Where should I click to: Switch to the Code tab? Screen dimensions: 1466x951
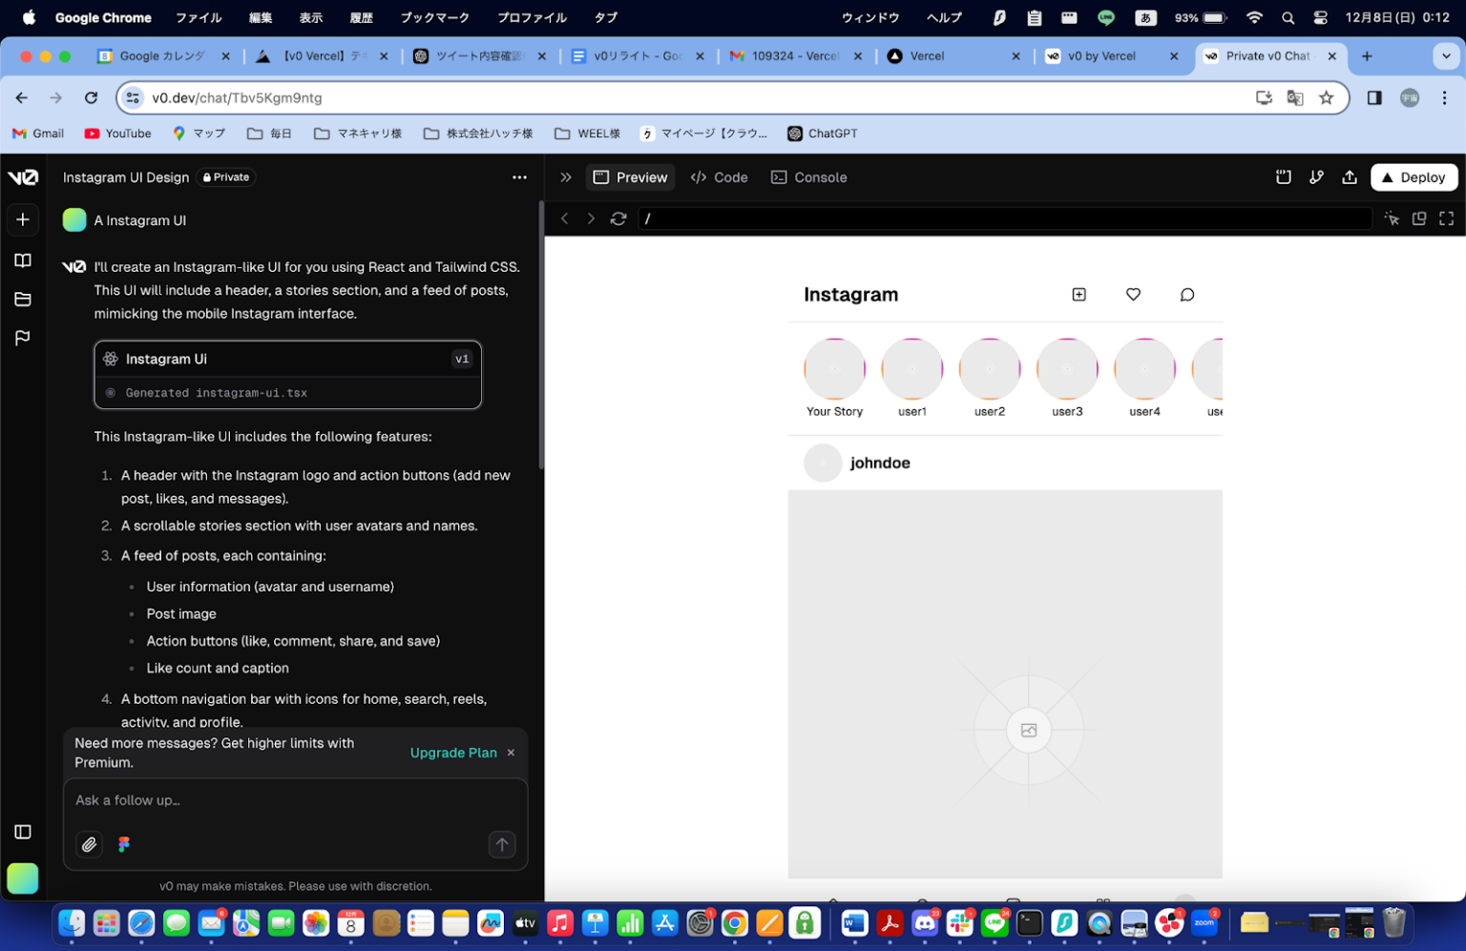click(720, 177)
